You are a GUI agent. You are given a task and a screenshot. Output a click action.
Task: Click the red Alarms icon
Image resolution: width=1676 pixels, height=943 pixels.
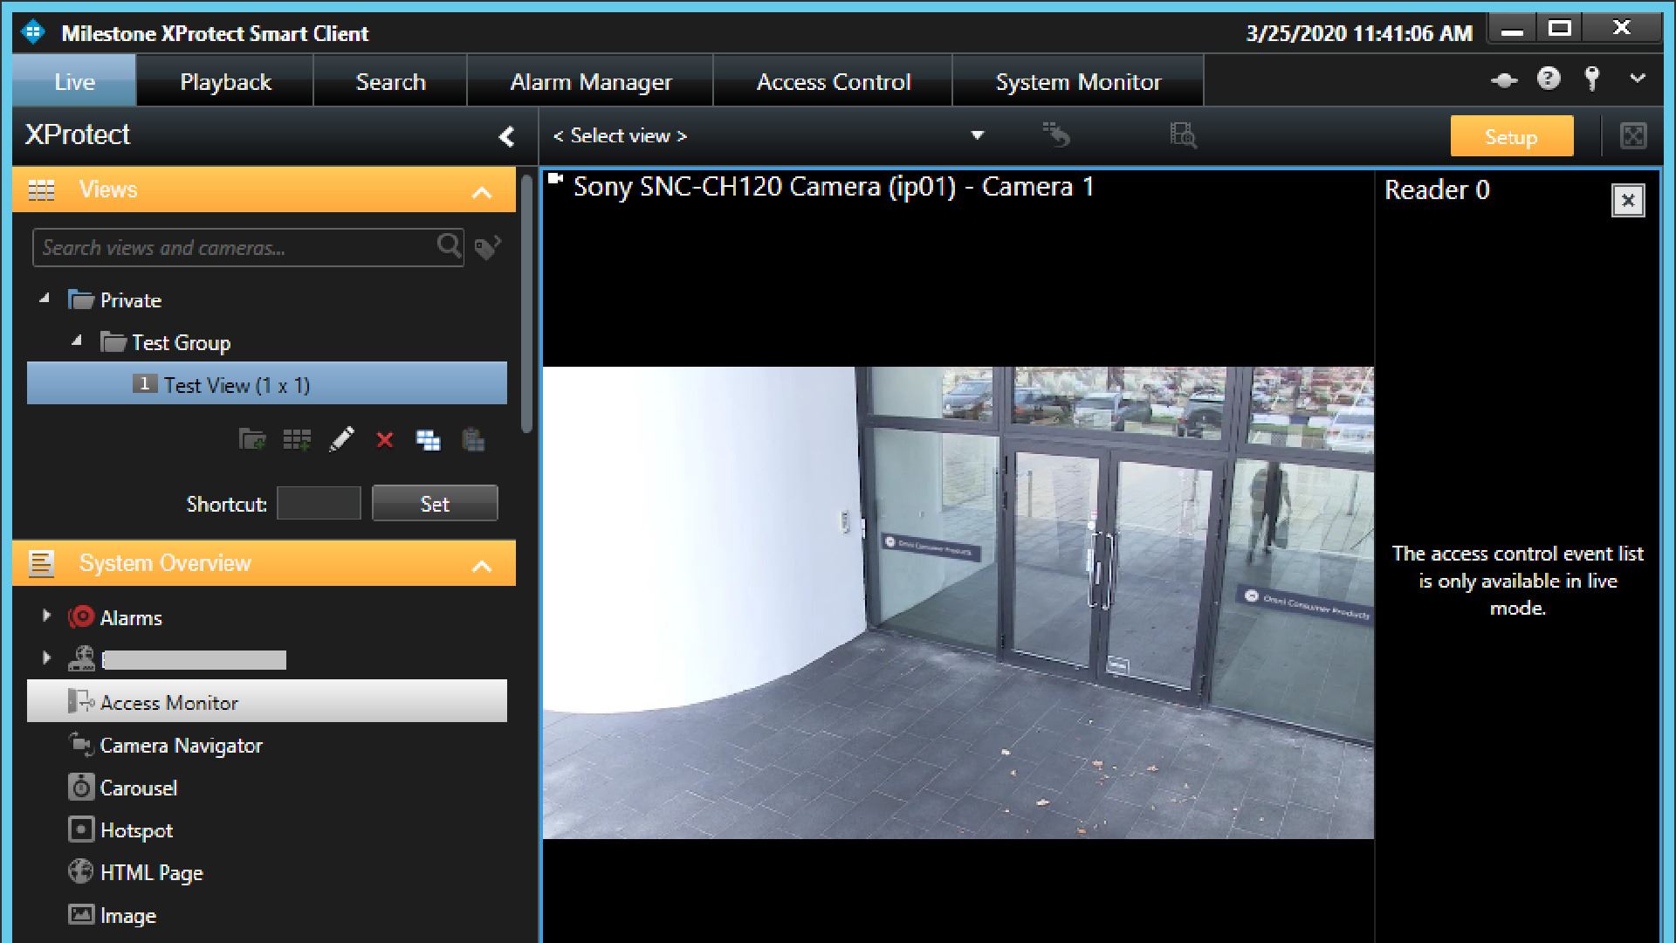[80, 617]
